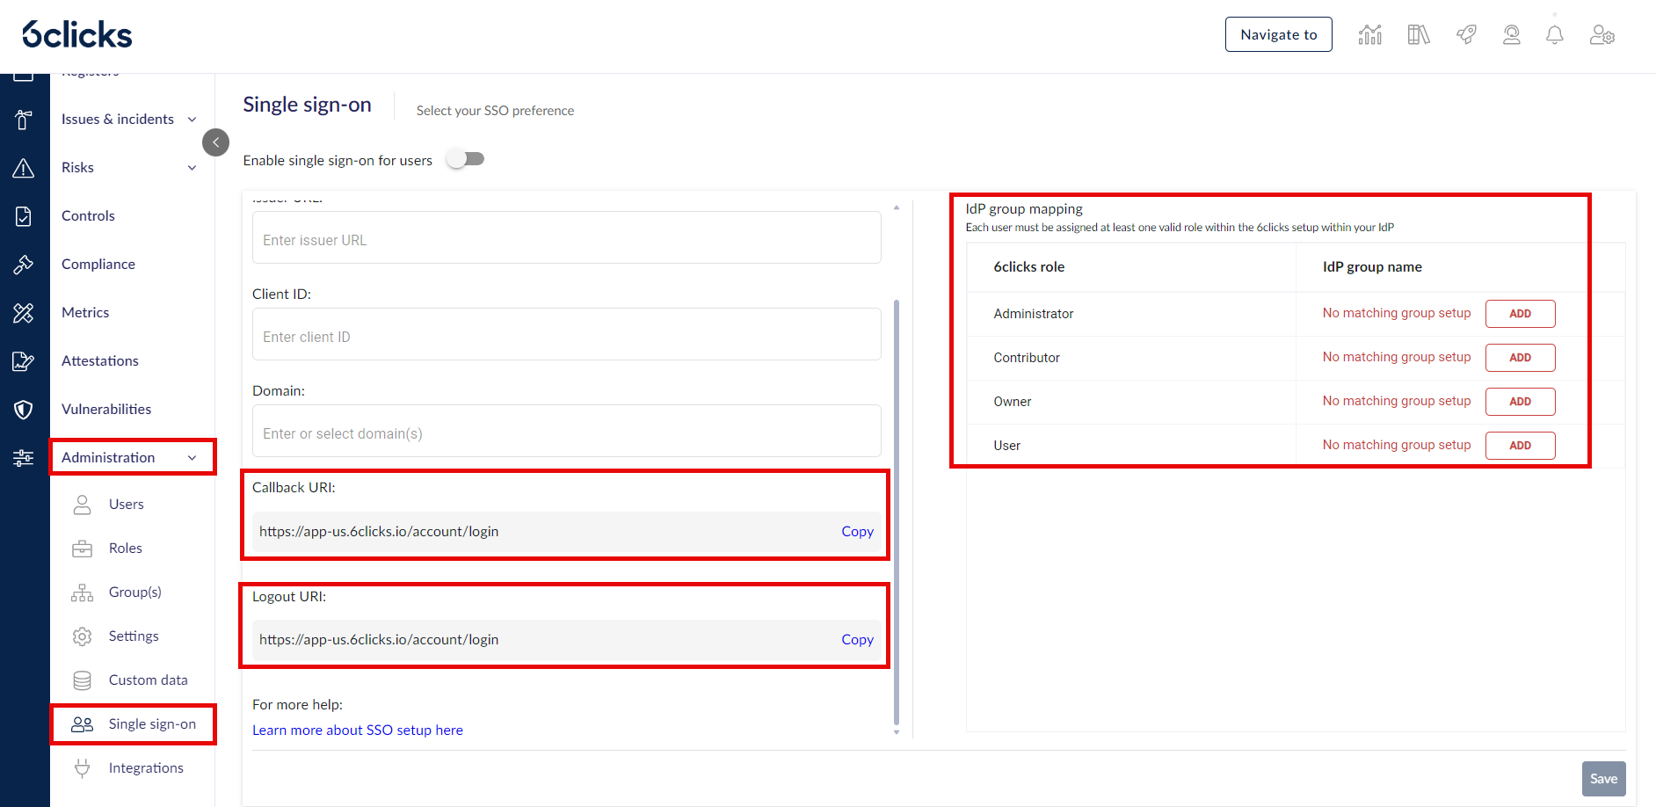The height and width of the screenshot is (807, 1656).
Task: Open Attestations in the sidebar
Action: (100, 361)
